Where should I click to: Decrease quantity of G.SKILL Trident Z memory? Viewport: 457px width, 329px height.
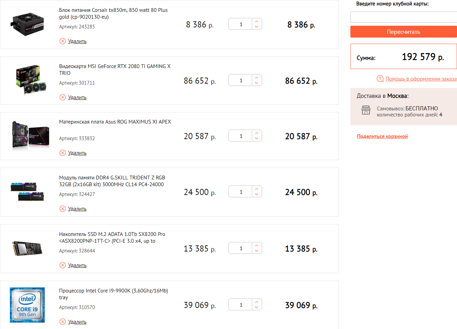click(x=257, y=194)
